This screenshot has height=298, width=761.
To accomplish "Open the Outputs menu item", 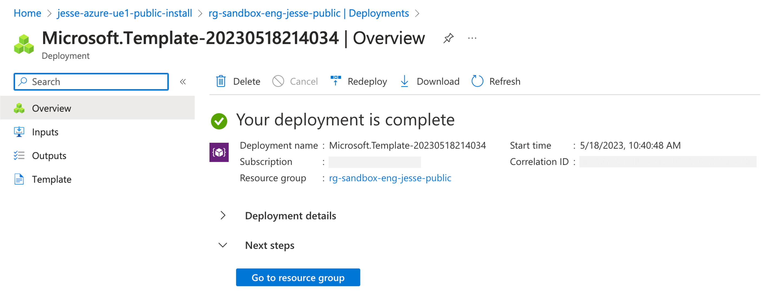I will pos(98,155).
